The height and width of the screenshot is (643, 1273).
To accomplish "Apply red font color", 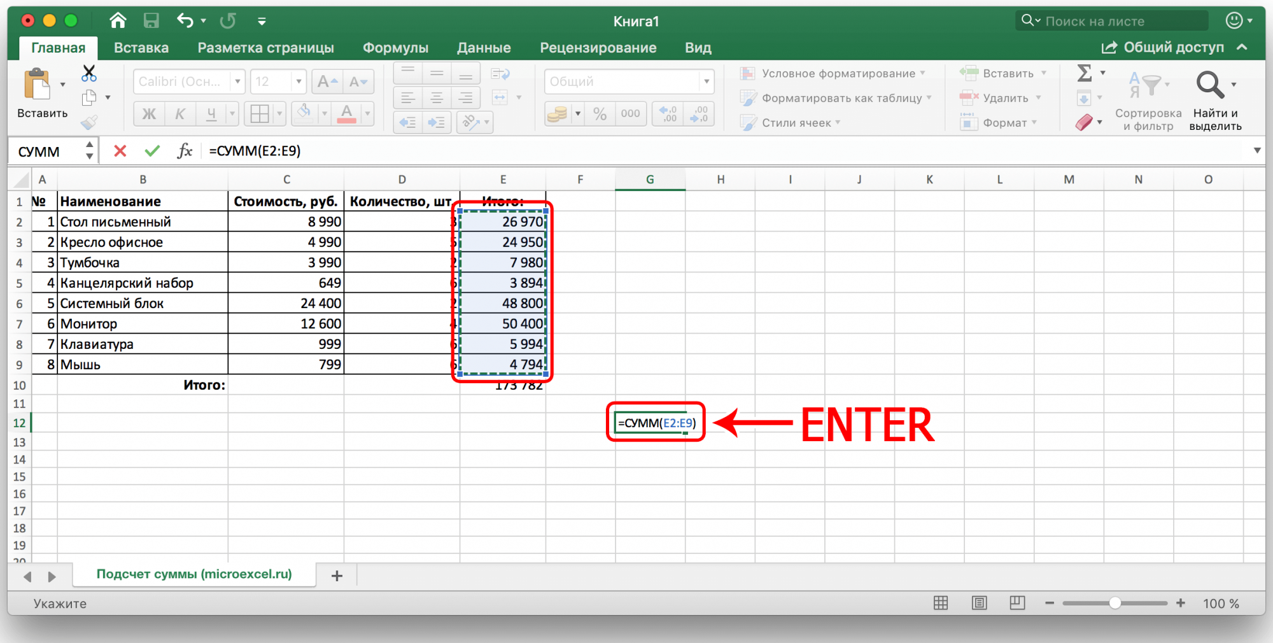I will point(346,114).
